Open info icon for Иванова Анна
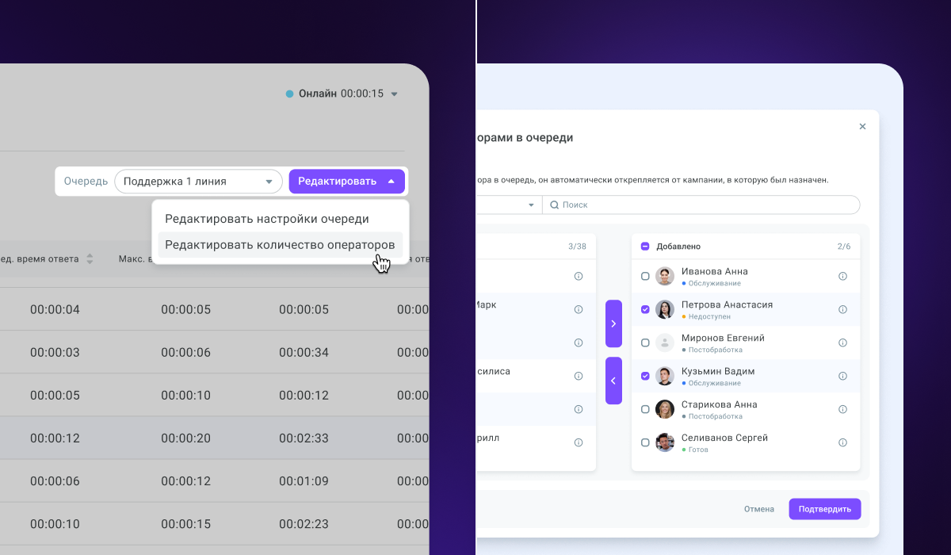Image resolution: width=951 pixels, height=555 pixels. point(842,276)
